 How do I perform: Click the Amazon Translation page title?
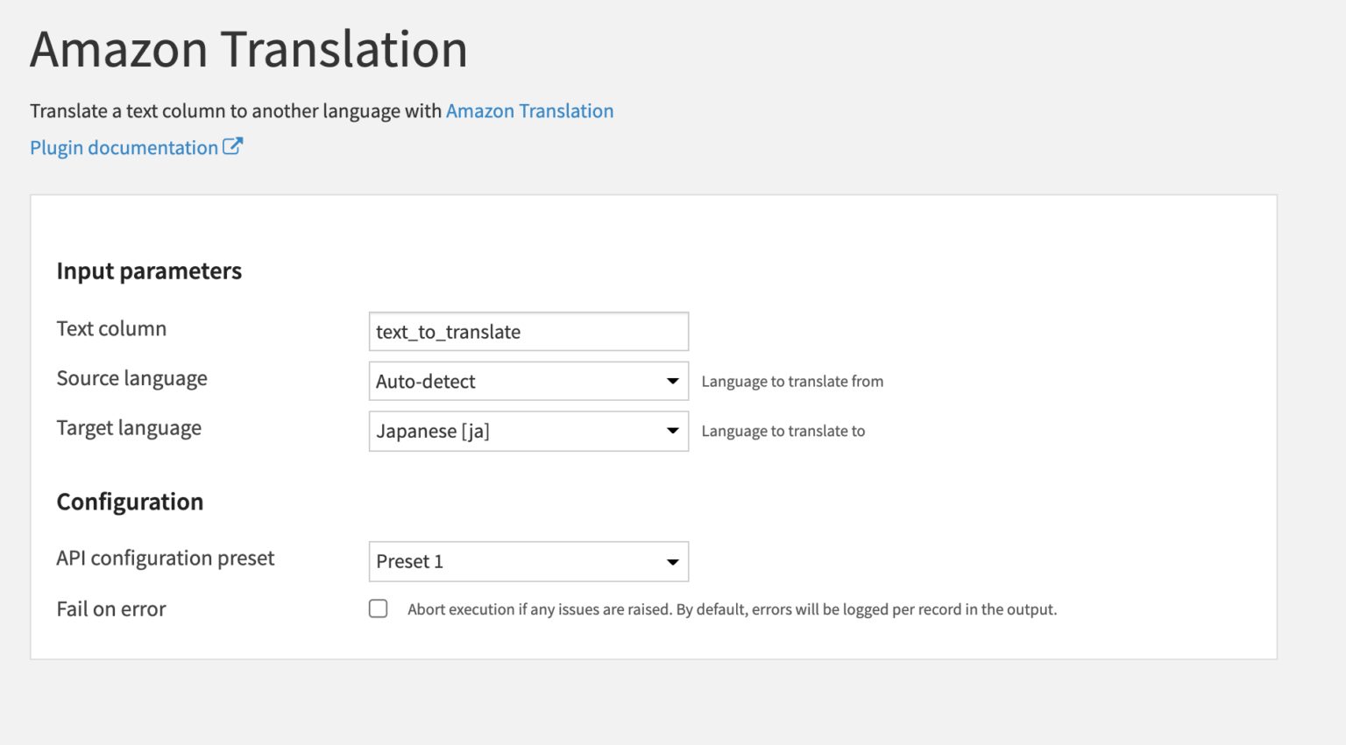[x=248, y=49]
